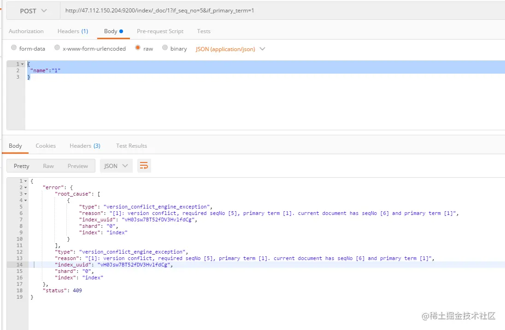Switch to request Headers (1) tab
The width and height of the screenshot is (505, 330).
click(x=73, y=31)
